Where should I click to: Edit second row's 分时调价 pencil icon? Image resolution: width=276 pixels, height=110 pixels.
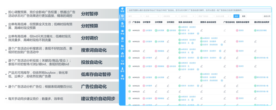168,42
